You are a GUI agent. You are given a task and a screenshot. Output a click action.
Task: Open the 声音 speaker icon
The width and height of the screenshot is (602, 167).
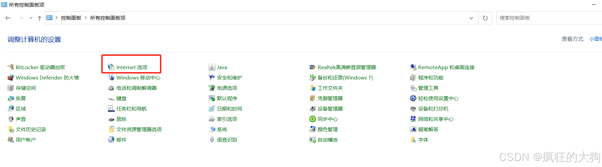pyautogui.click(x=11, y=119)
